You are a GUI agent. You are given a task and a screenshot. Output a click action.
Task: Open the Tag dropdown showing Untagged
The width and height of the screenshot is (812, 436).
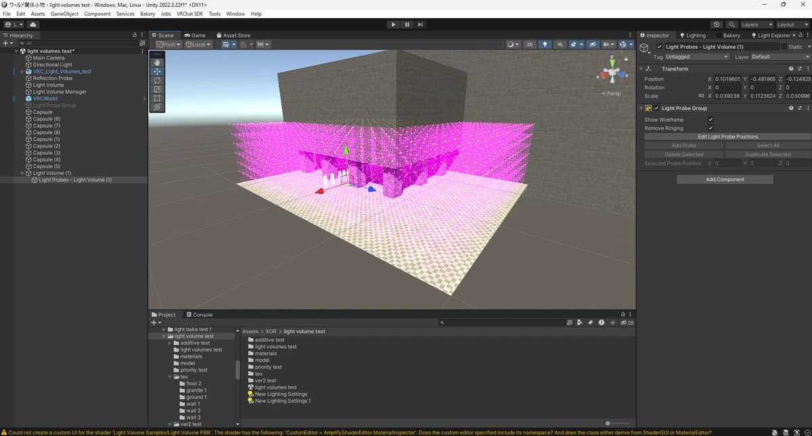click(697, 57)
